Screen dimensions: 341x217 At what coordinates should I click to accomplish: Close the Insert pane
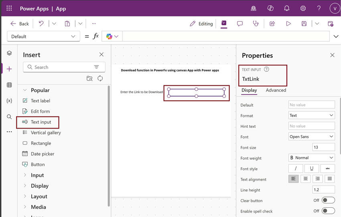coord(101,54)
